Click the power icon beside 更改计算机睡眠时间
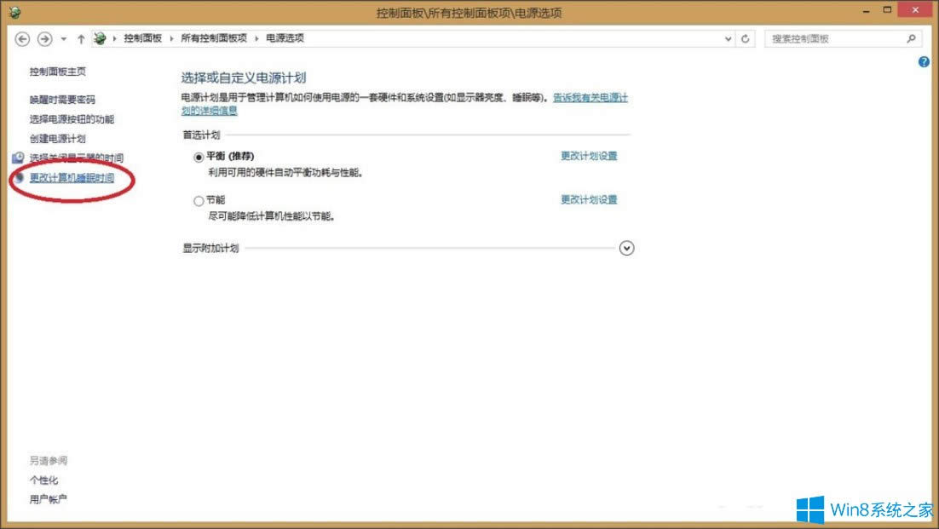Viewport: 939px width, 529px height. (18, 176)
